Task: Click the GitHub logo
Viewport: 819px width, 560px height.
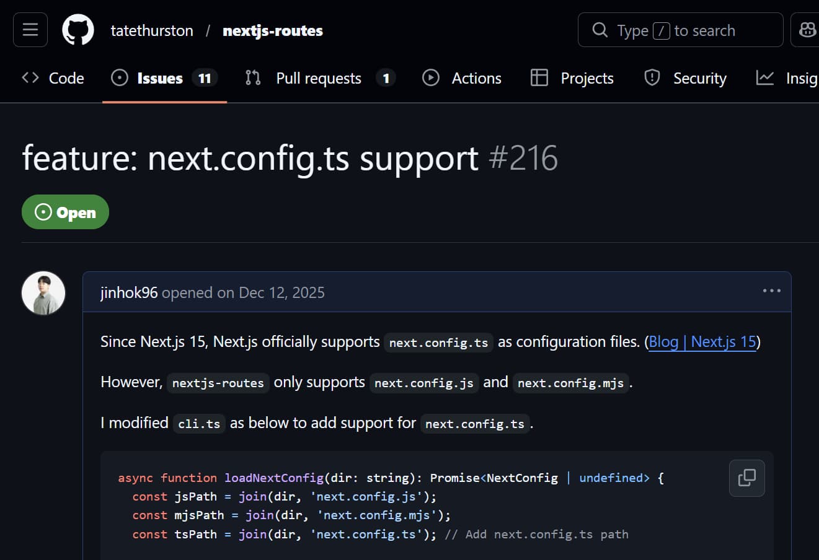Action: (79, 29)
